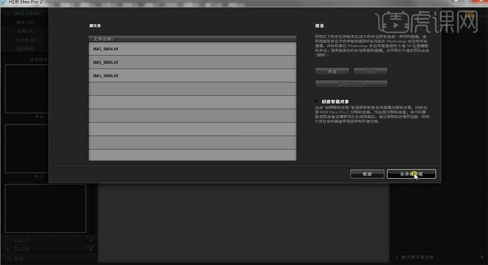Click the plus icon beside 导入的
The image size is (488, 265).
[91, 249]
